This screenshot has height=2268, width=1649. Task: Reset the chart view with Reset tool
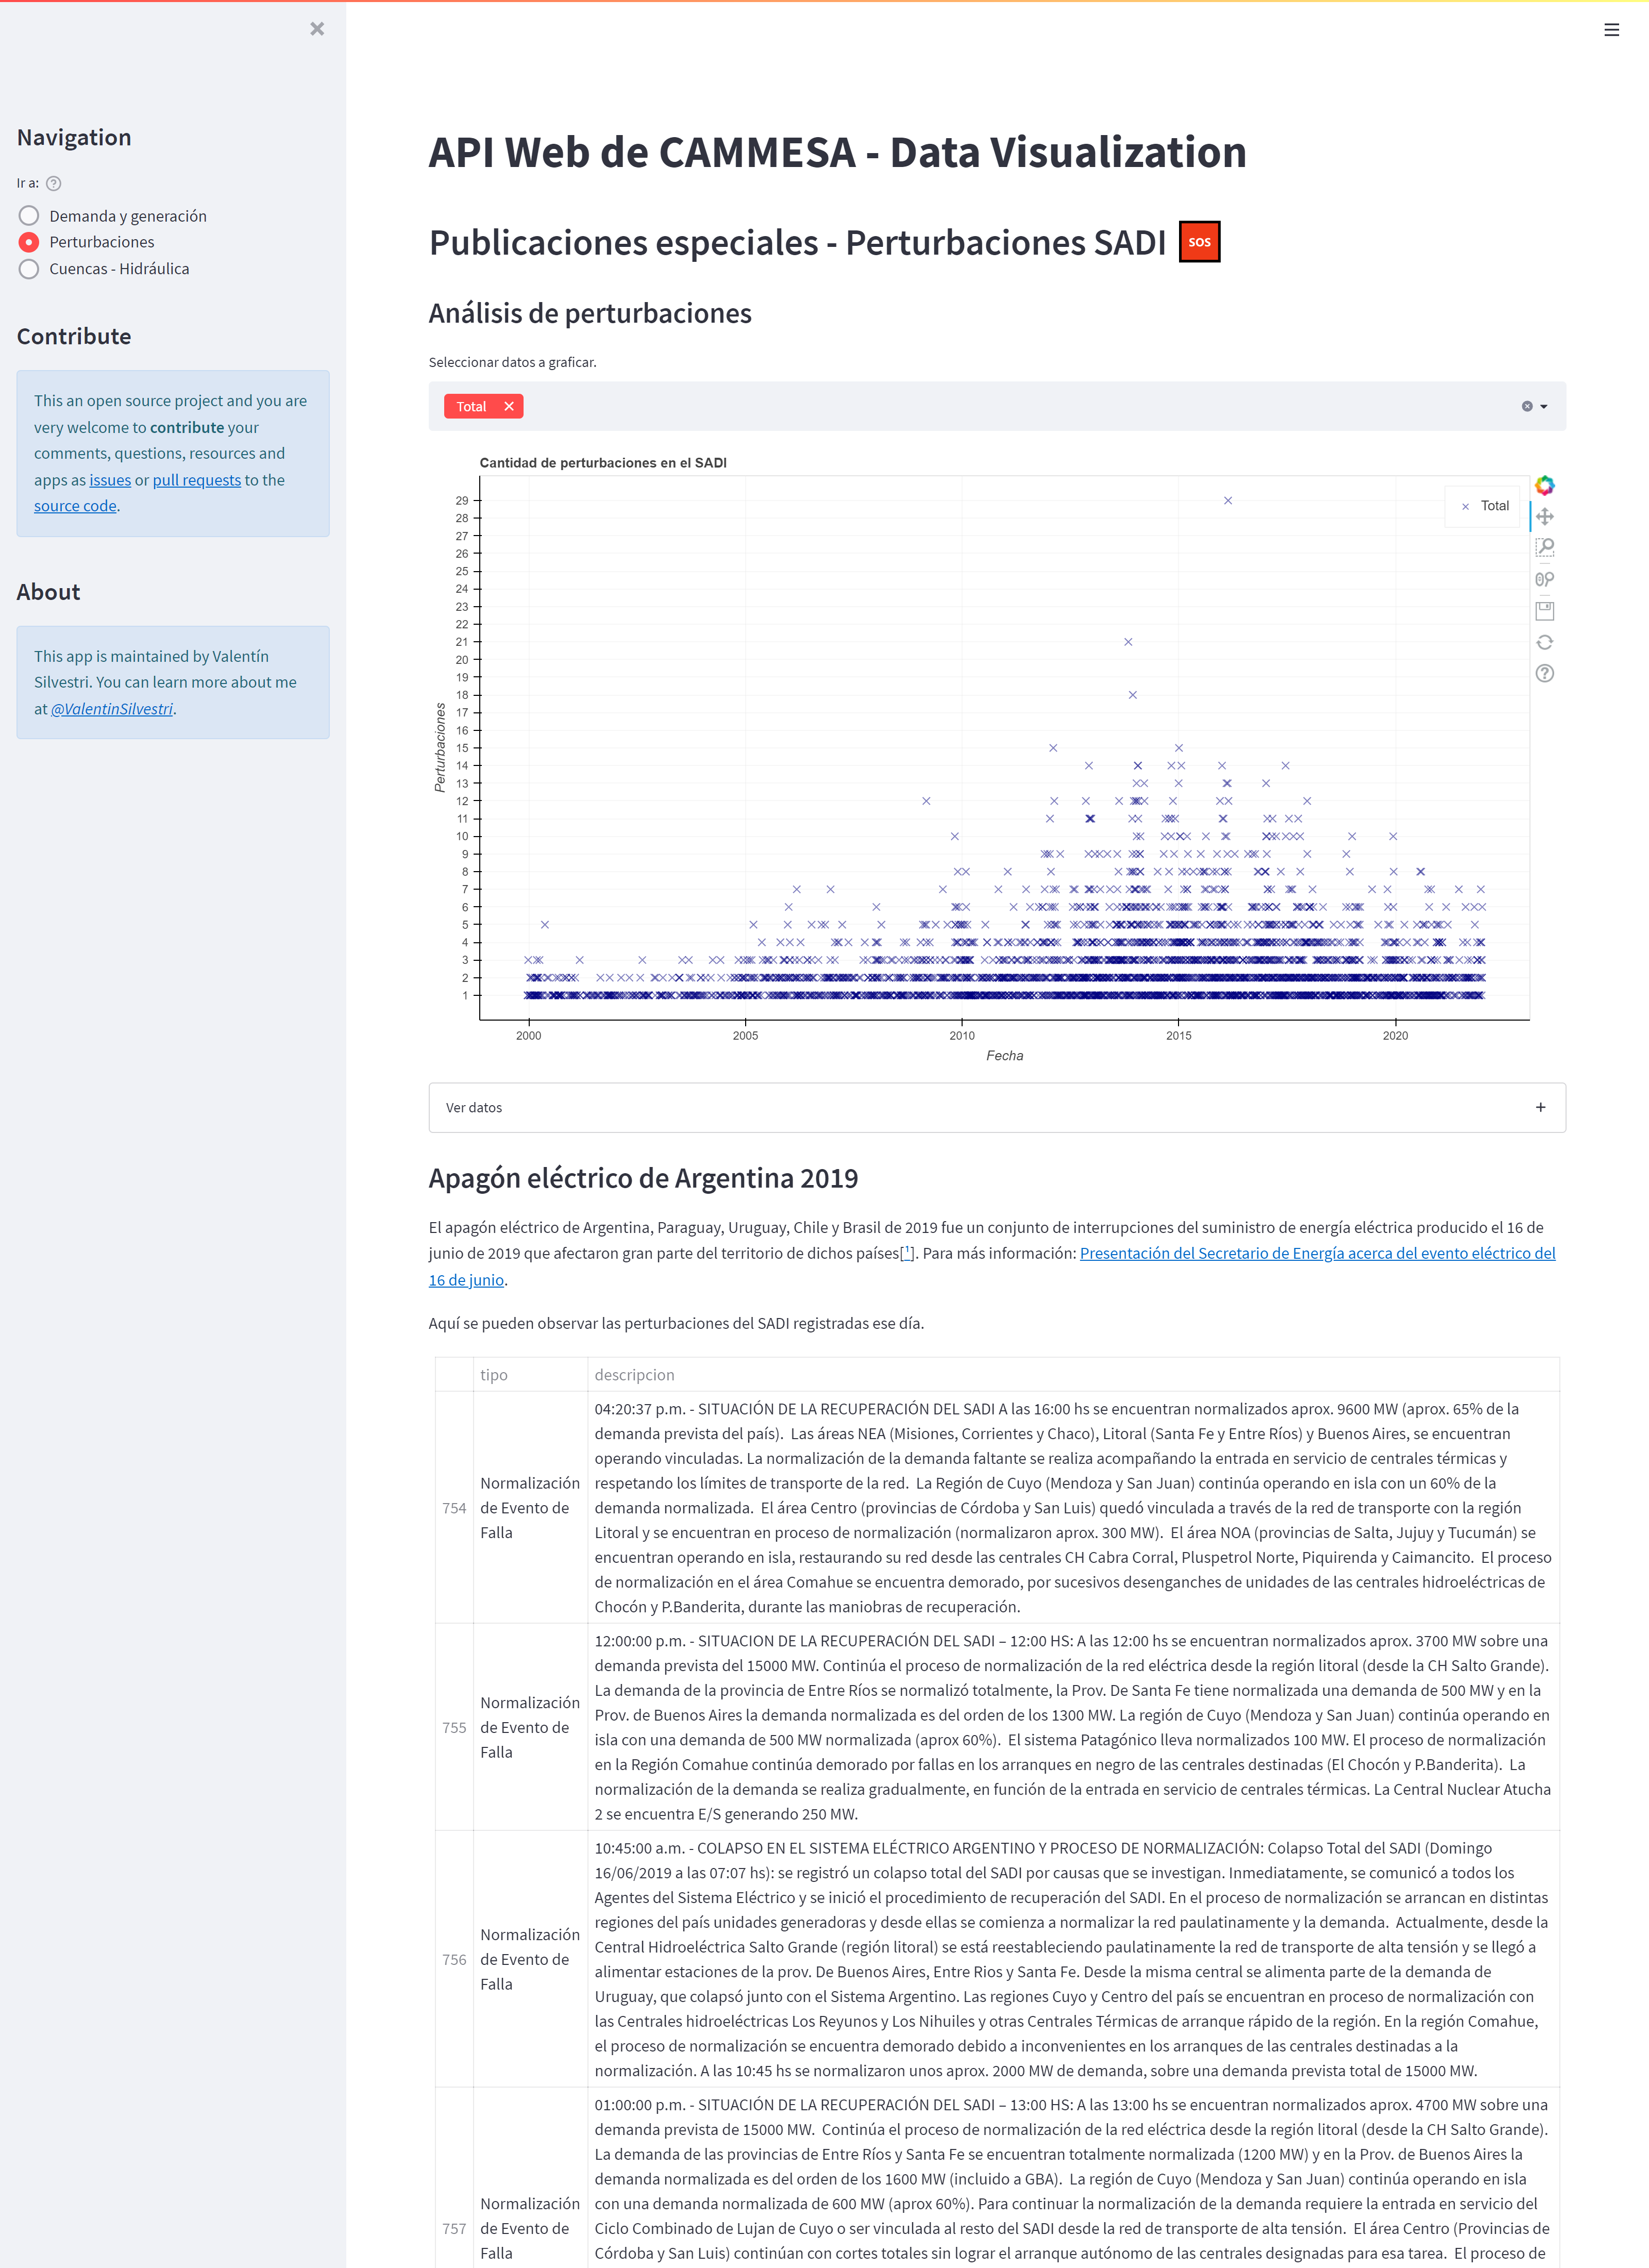[1545, 642]
